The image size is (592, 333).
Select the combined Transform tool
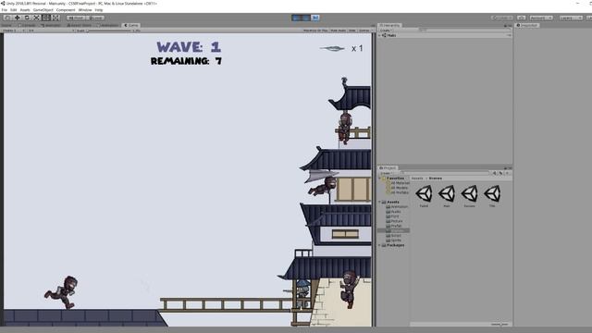point(55,18)
